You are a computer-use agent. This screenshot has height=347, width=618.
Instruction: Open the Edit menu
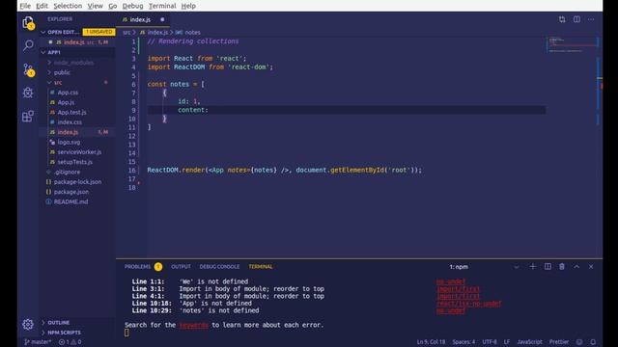coord(42,6)
